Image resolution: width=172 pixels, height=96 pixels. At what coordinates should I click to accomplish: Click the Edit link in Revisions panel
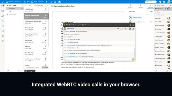click(x=151, y=11)
